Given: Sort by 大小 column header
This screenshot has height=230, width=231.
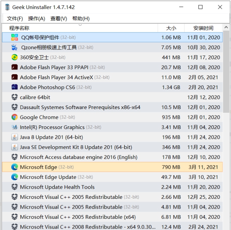Looking at the screenshot, I should click(171, 28).
